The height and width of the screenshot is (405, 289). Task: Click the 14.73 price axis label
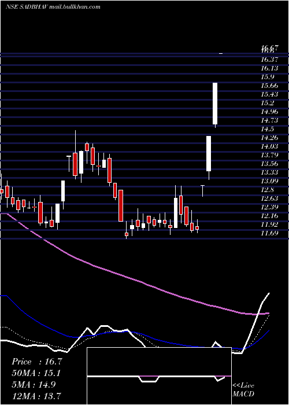[x=270, y=120]
